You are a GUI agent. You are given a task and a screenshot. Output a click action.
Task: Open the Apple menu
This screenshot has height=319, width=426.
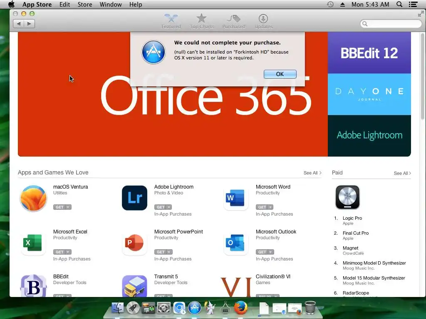[x=11, y=4]
